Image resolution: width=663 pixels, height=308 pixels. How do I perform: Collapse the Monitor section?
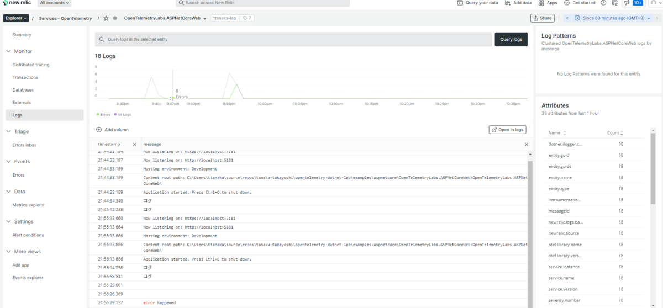(9, 51)
